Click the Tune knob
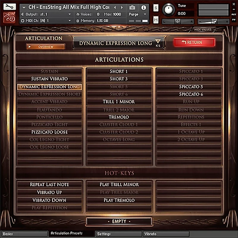Image resolution: width=238 pixels, height=238 pixels. coord(168,9)
